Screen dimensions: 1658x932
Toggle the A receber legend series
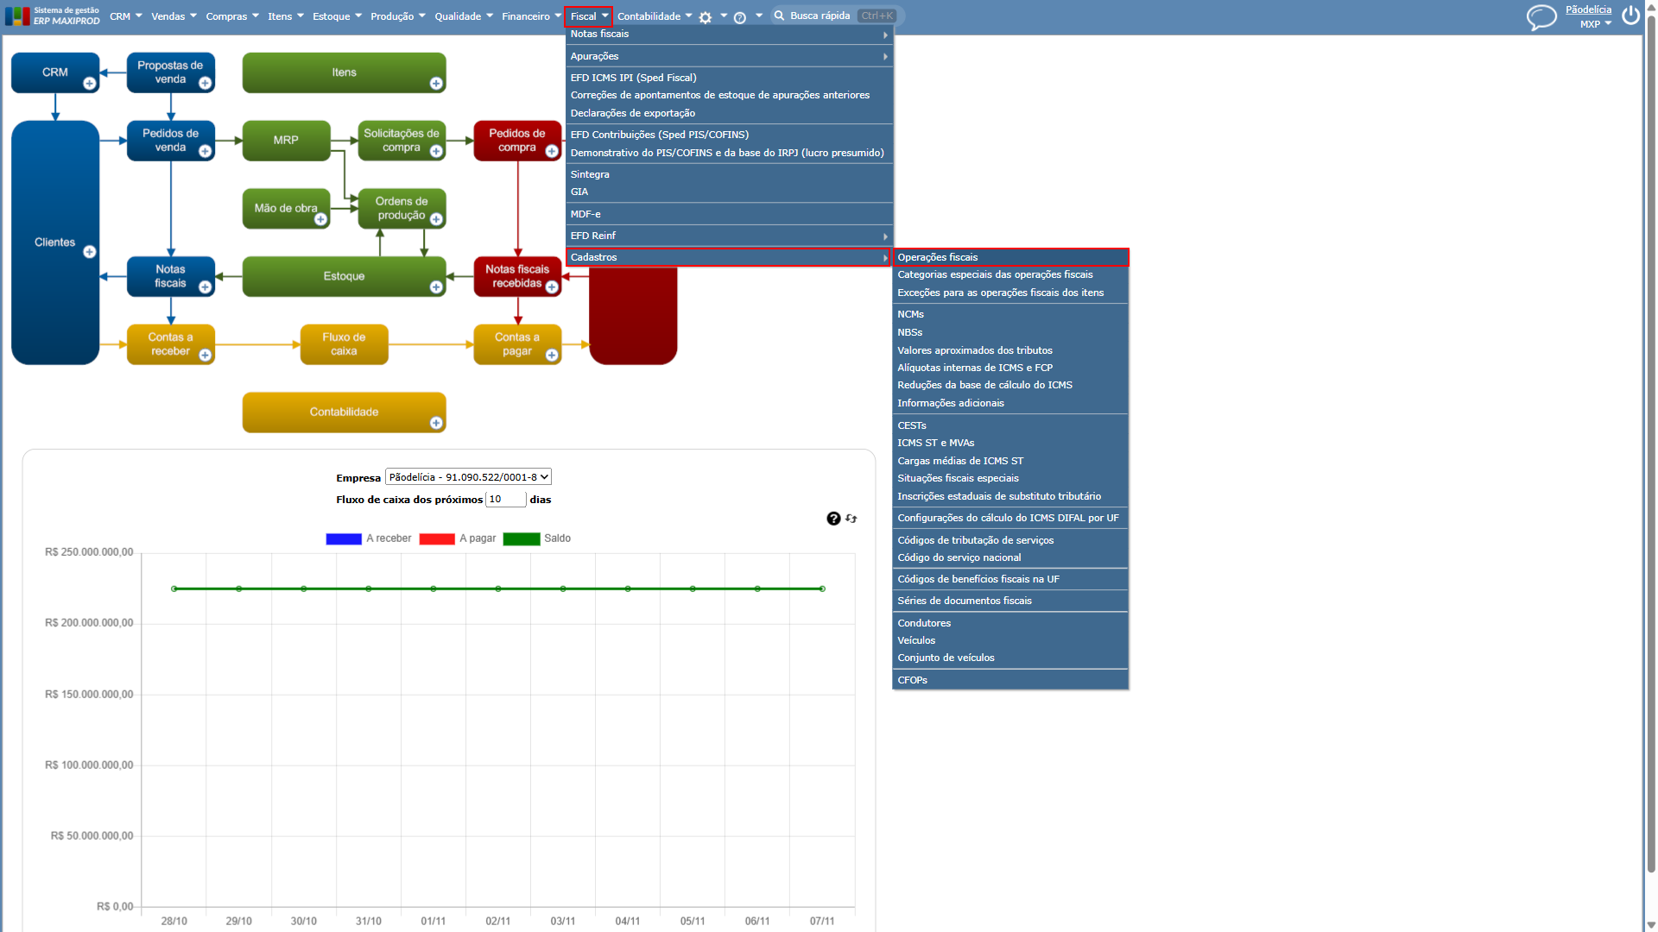click(369, 538)
